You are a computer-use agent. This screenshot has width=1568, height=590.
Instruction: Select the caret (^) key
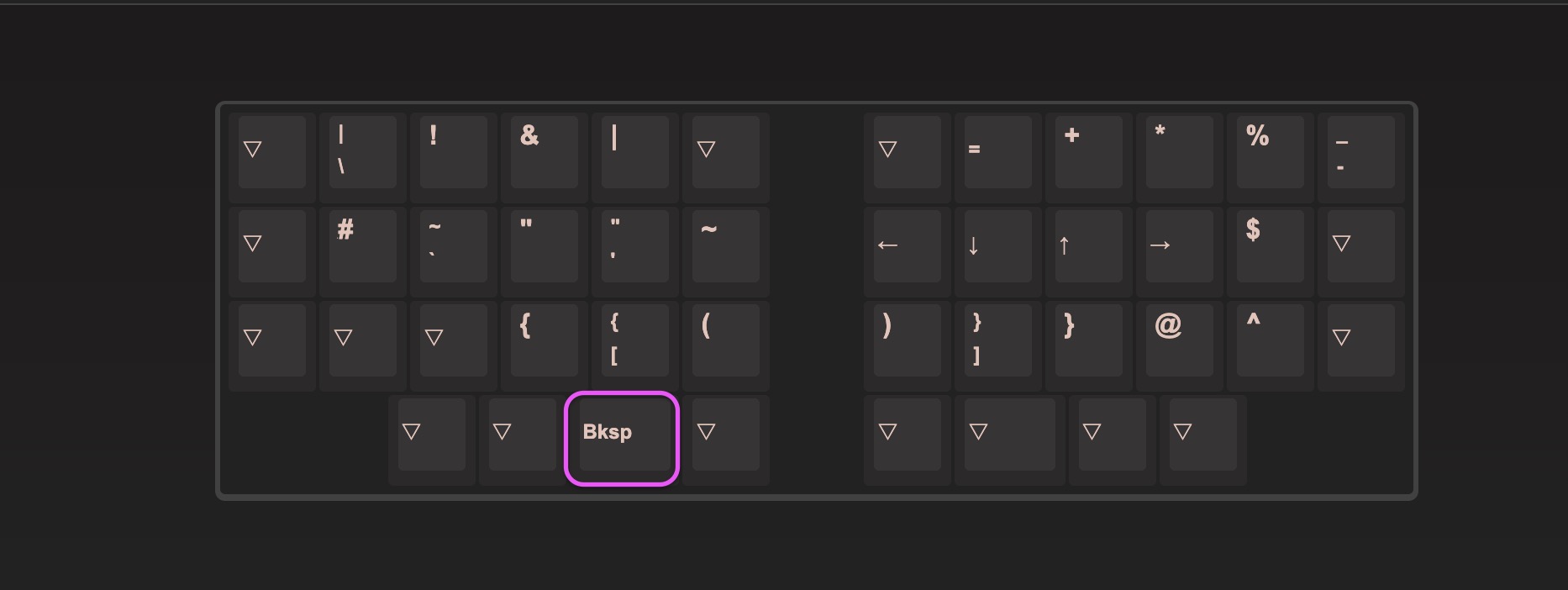click(x=1270, y=340)
